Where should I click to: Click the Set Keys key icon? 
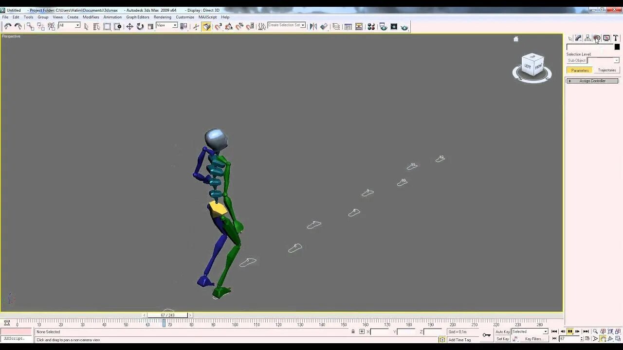click(486, 335)
